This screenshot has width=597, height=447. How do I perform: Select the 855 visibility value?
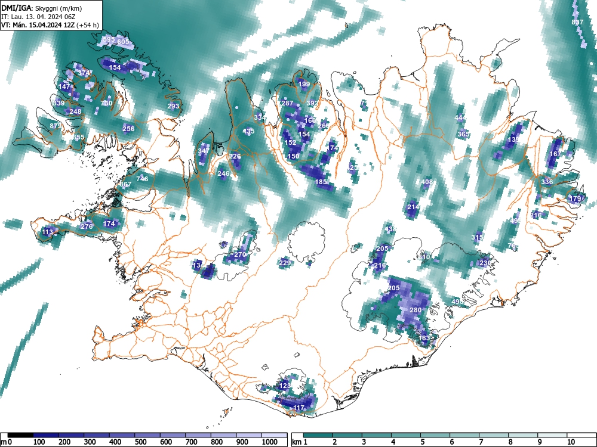tap(78, 137)
